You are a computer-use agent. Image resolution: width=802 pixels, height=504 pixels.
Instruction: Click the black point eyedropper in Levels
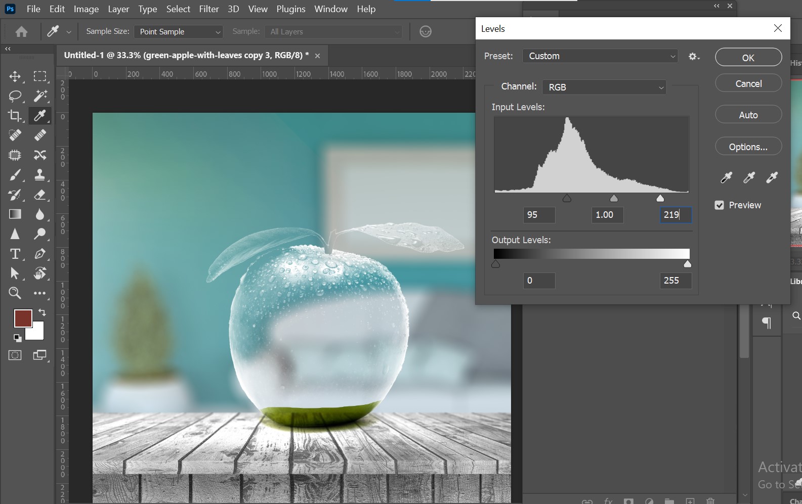pyautogui.click(x=726, y=177)
